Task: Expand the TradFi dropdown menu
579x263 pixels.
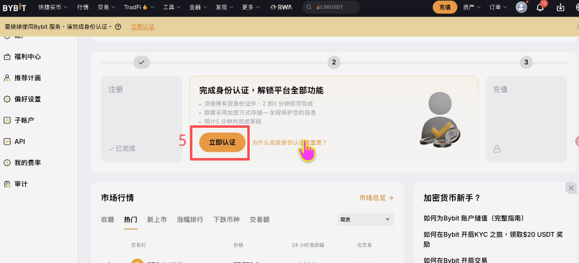Action: coord(139,7)
